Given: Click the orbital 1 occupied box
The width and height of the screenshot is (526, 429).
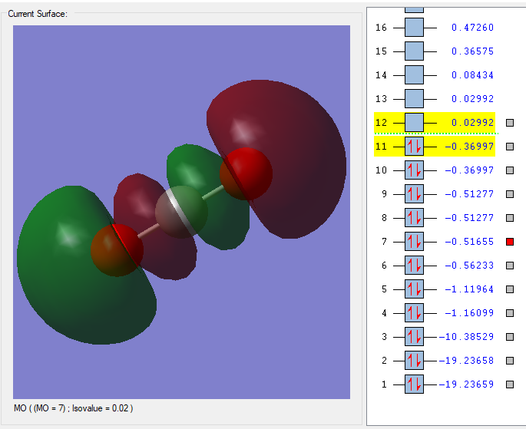Looking at the screenshot, I should (414, 384).
